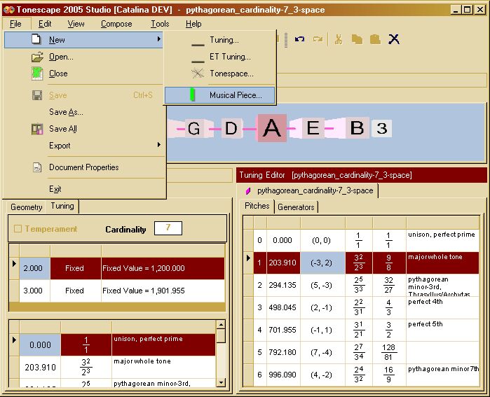
Task: Open the Edit menu
Action: coord(45,24)
